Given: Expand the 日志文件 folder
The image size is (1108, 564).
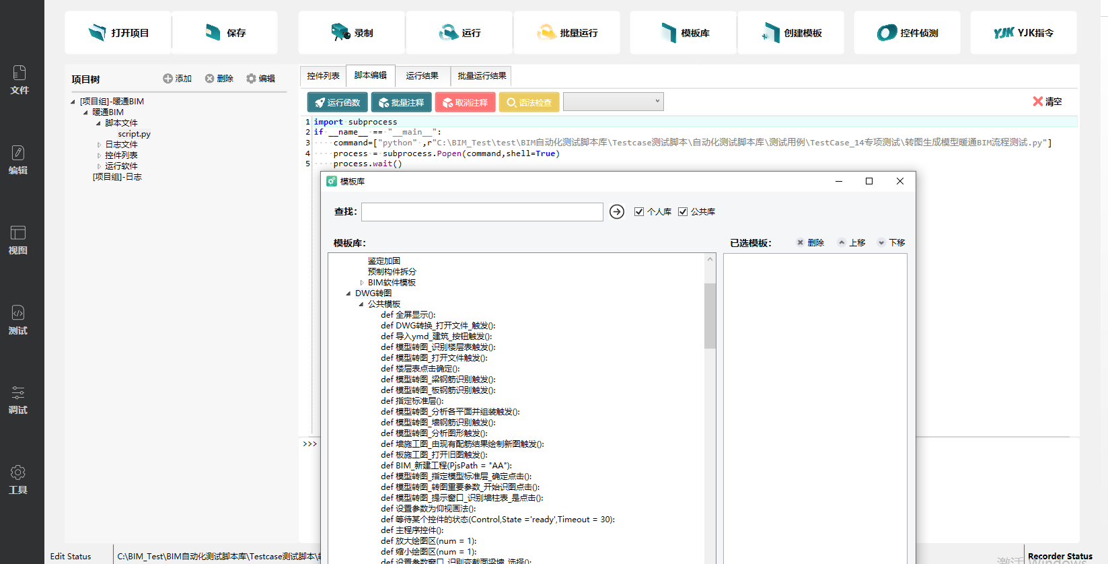Looking at the screenshot, I should [x=99, y=145].
